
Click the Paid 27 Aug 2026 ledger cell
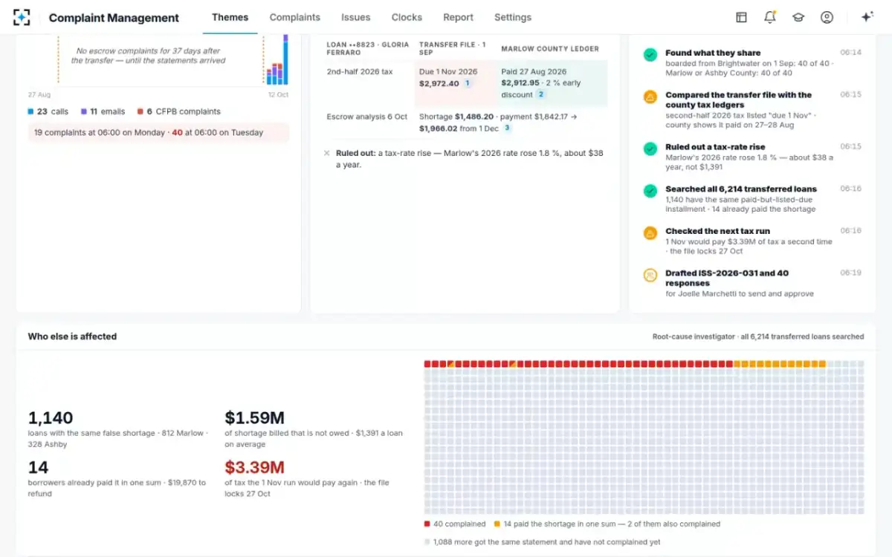(554, 82)
